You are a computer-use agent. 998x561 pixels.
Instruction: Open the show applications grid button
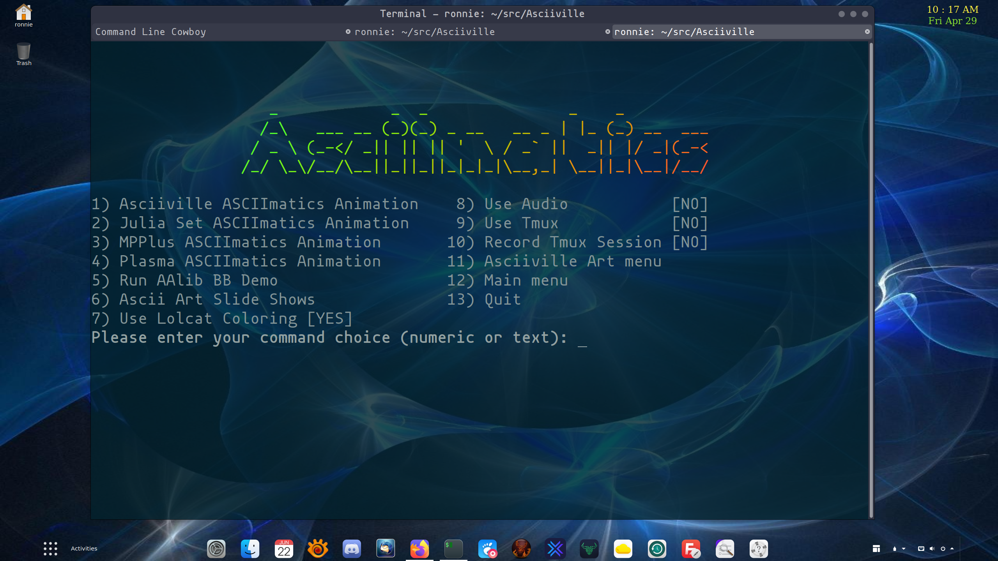click(x=50, y=549)
